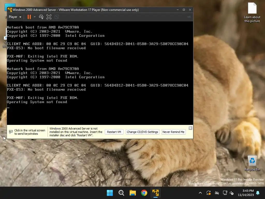Viewport: 265px width, 199px height.
Task: Collapse toolbar with double-chevron icon
Action: coord(189,17)
